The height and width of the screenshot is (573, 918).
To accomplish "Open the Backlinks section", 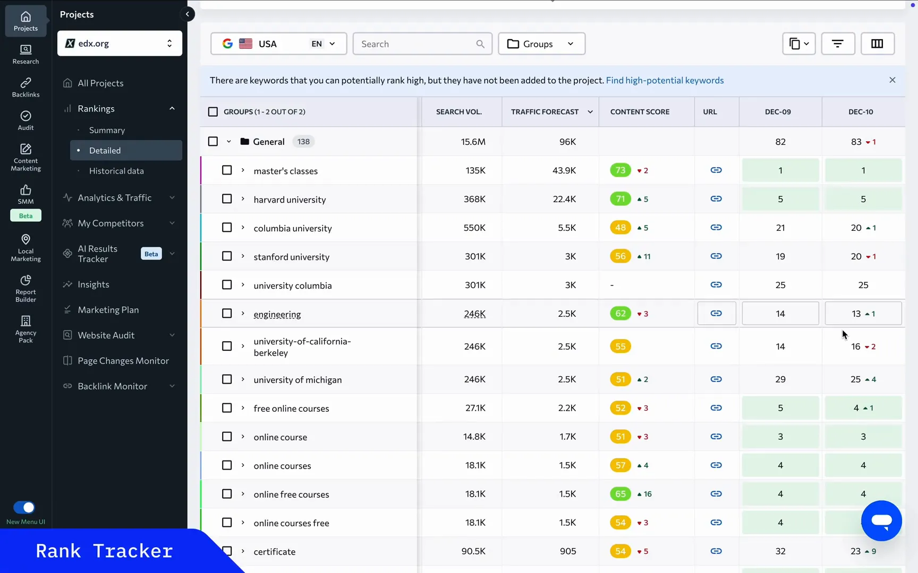I will 25,86.
